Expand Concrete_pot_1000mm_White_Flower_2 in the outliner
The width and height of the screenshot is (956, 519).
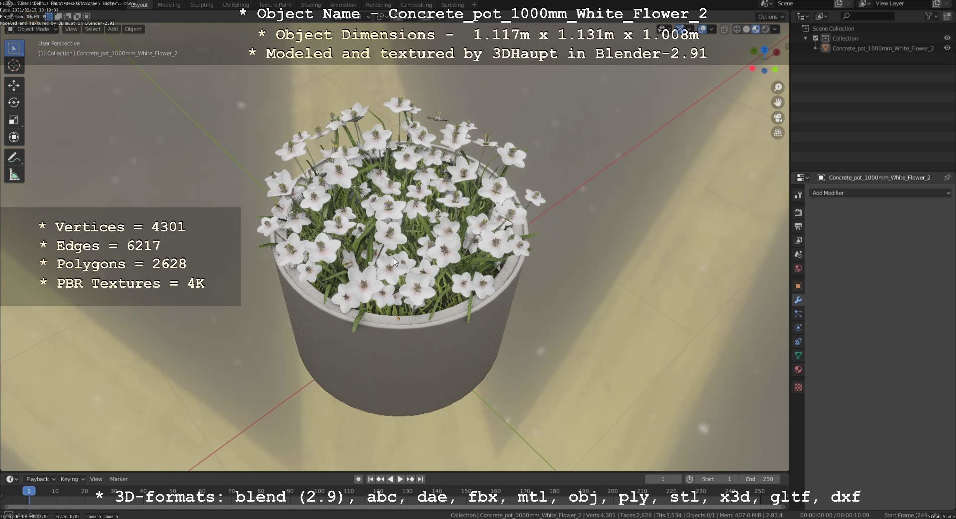pyautogui.click(x=815, y=48)
